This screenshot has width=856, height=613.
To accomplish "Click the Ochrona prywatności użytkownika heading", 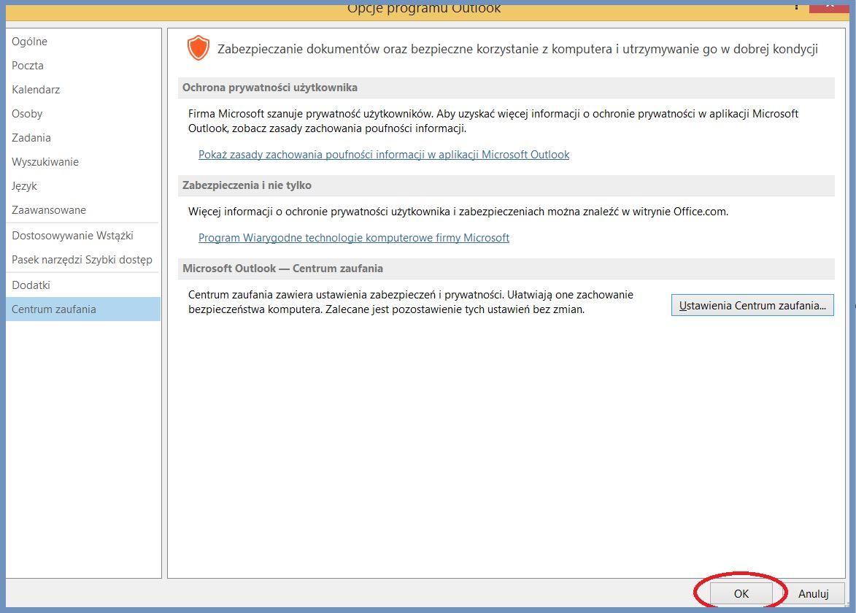I will click(270, 88).
